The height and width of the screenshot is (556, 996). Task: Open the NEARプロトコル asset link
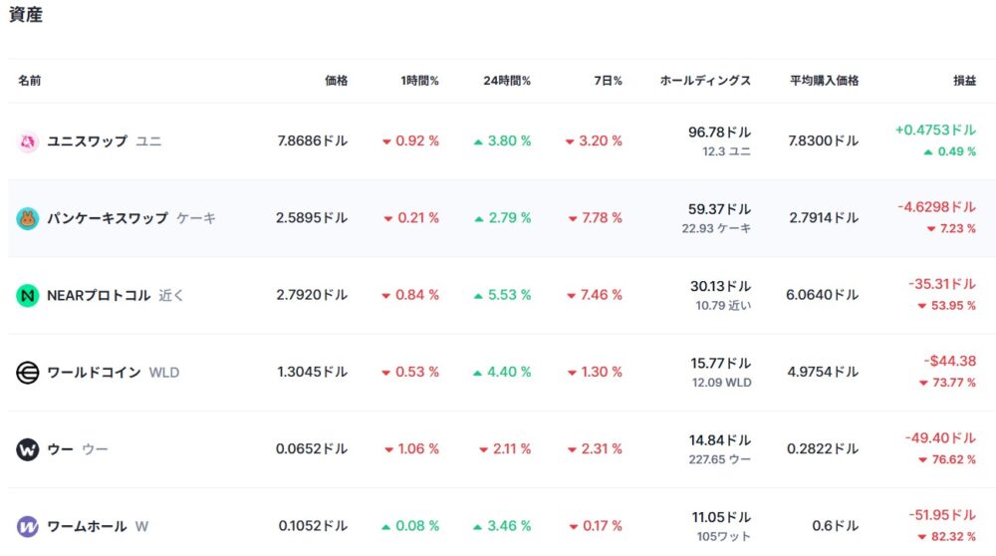coord(99,295)
